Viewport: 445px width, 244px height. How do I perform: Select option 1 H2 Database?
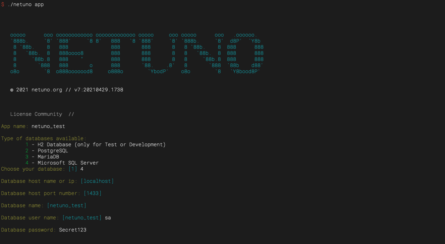pyautogui.click(x=95, y=145)
